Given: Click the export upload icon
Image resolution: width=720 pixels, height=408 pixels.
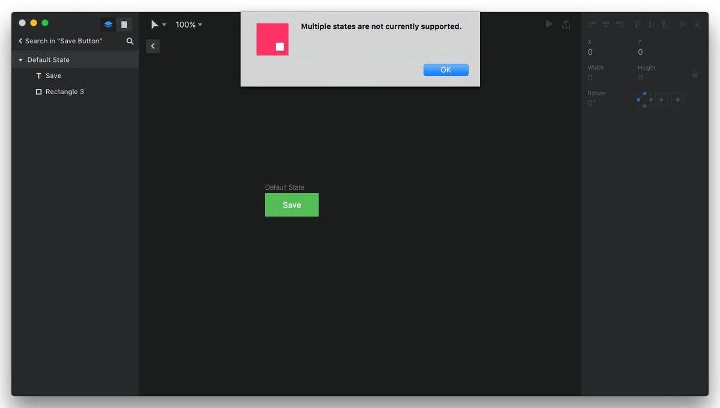Looking at the screenshot, I should [566, 25].
